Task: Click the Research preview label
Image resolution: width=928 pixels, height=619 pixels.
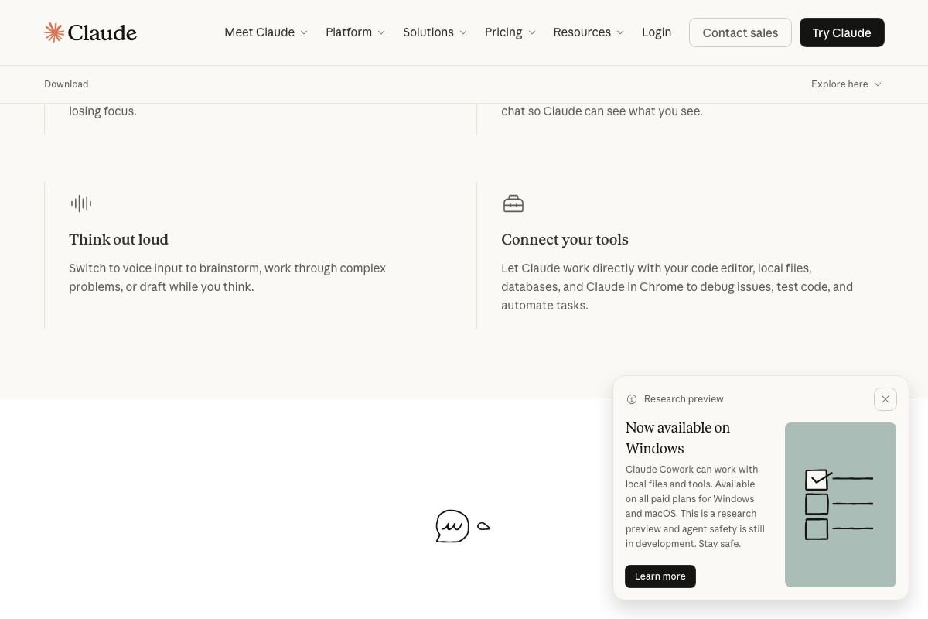Action: coord(684,399)
